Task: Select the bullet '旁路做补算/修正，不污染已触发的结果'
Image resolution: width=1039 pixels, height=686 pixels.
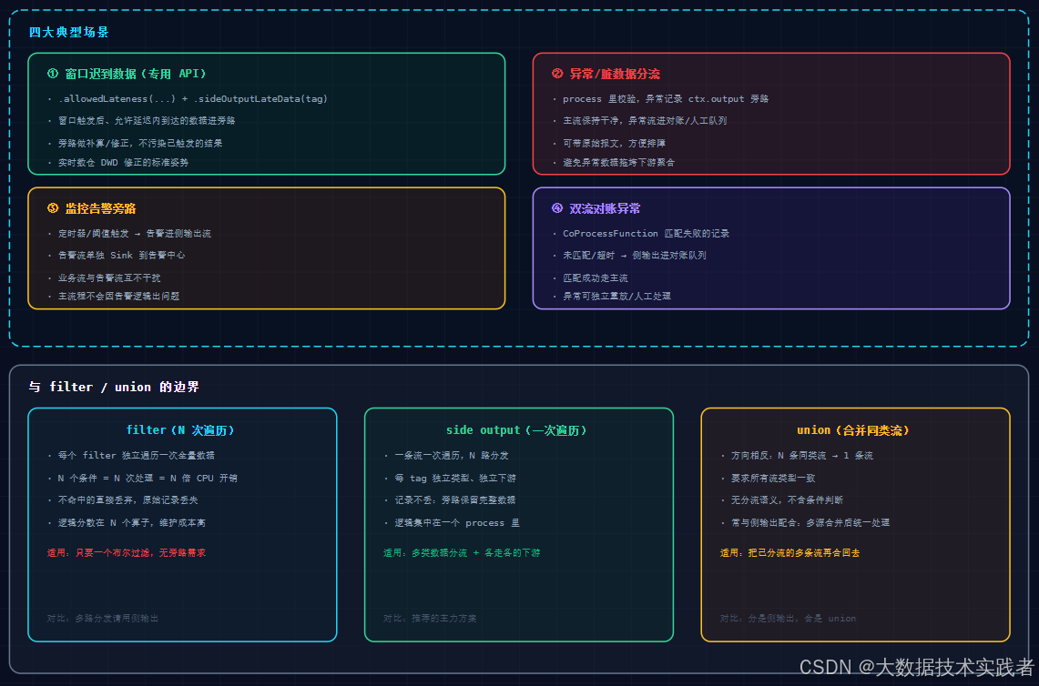Action: click(x=140, y=143)
